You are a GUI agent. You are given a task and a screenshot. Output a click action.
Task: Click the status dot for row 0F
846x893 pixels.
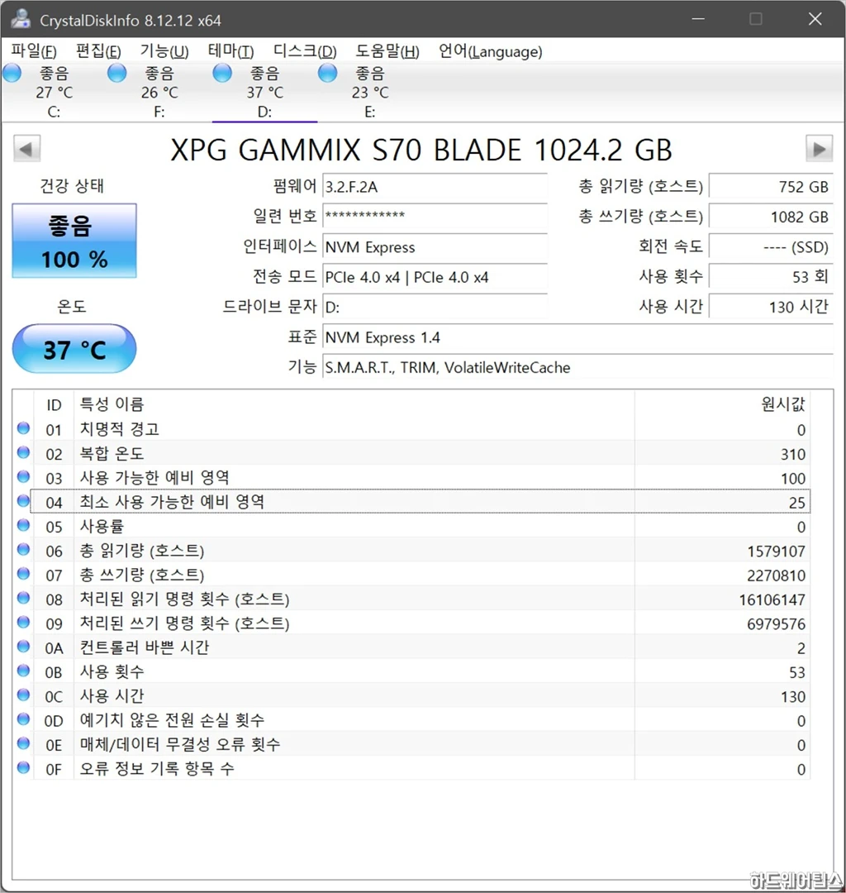(23, 767)
